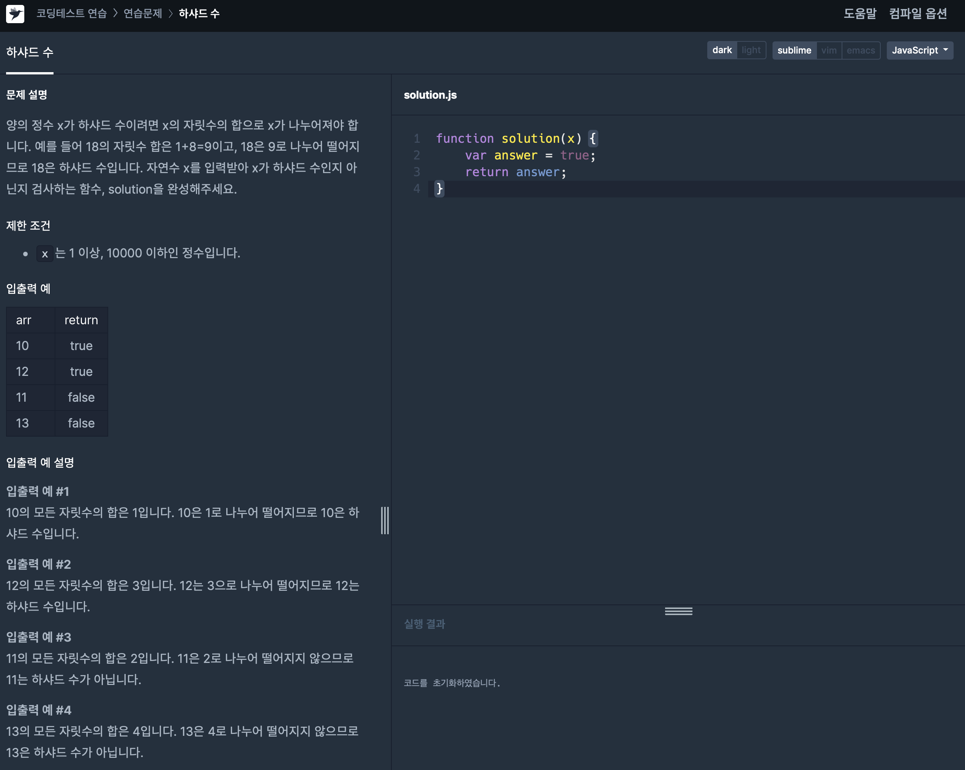Open the JavaScript language dropdown

919,50
